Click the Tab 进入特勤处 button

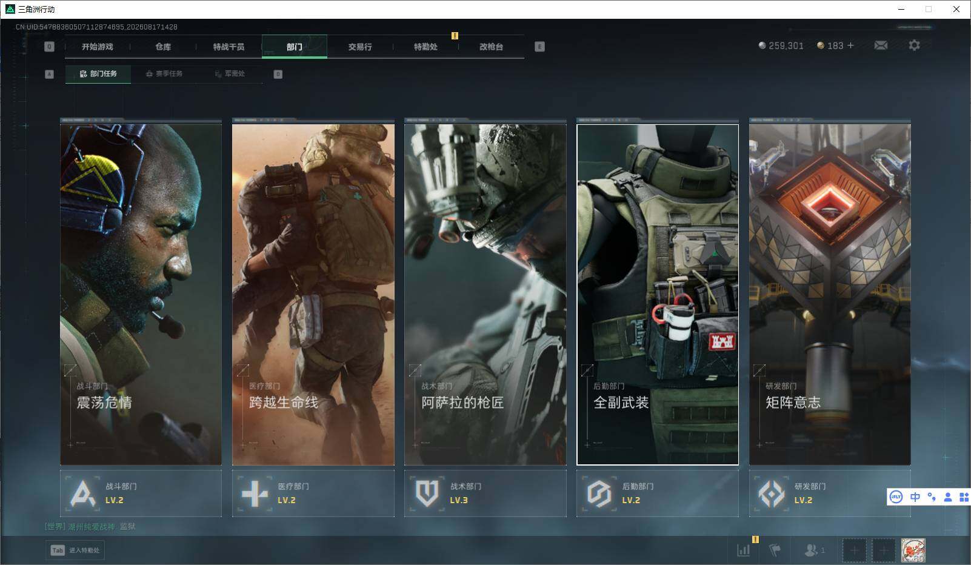pos(75,550)
